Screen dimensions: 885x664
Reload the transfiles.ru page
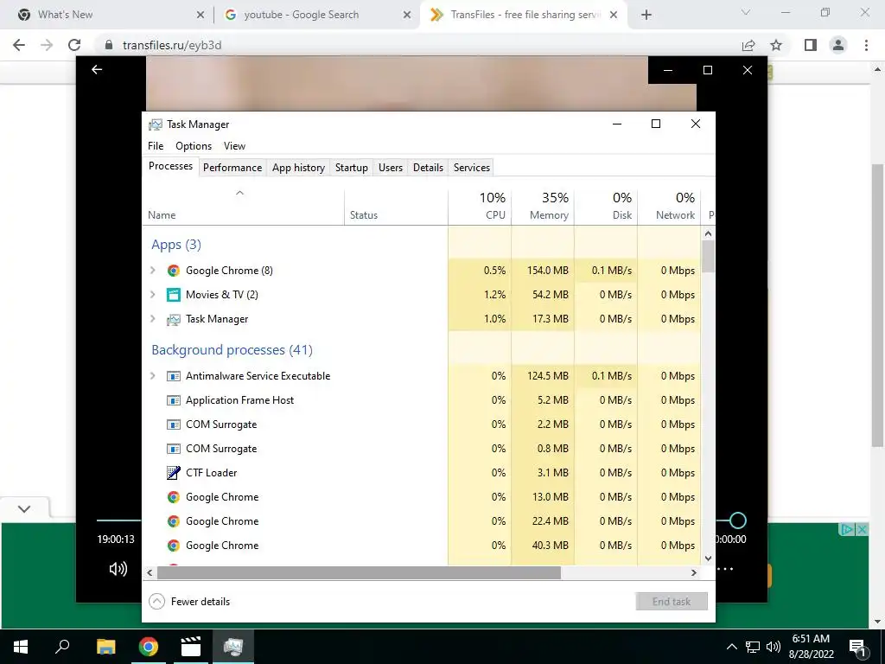[x=74, y=45]
